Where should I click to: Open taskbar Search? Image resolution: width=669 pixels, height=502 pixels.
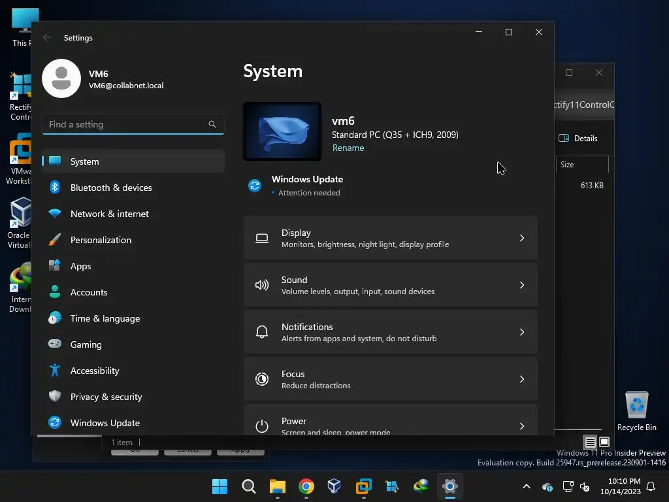[248, 486]
